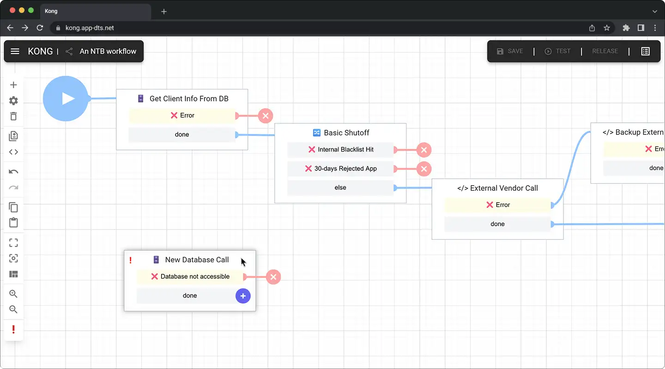Click the copy icon in sidebar
Image resolution: width=665 pixels, height=369 pixels.
point(13,207)
